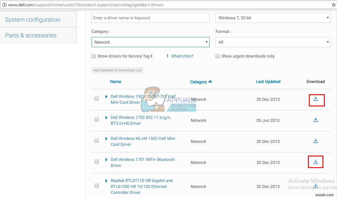Tick checkbox for Dell Wireless WLAN 1502 driver
The image size is (337, 198).
click(97, 140)
